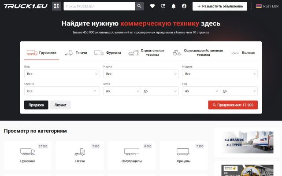Click the TRUCK1.EU logo
This screenshot has width=282, height=176.
pyautogui.click(x=26, y=6)
